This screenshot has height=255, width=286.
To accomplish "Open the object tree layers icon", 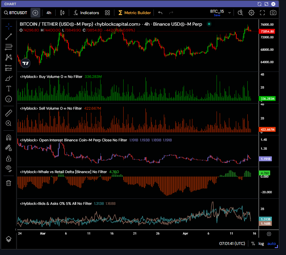I will (9, 239).
